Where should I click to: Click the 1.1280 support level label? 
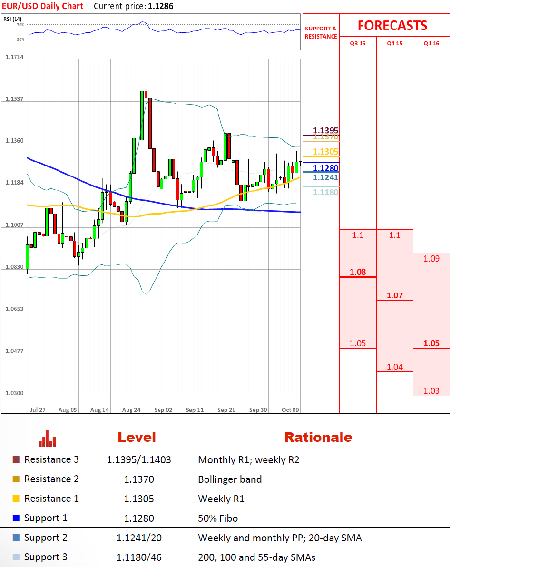[x=325, y=168]
